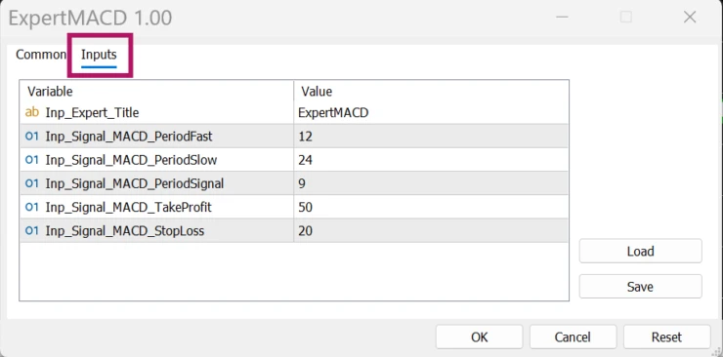The height and width of the screenshot is (357, 723).
Task: Click the integer icon beside Inp_Signal_MACD_PeriodSignal
Action: [x=32, y=183]
